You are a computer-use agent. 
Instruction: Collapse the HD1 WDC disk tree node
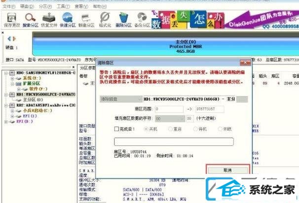[6, 95]
